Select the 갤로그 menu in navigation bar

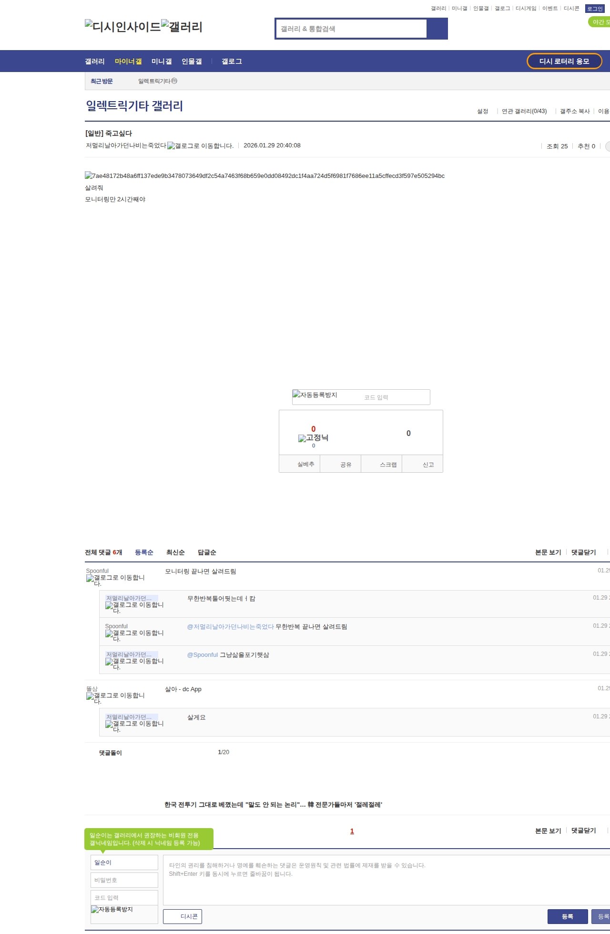tap(232, 62)
